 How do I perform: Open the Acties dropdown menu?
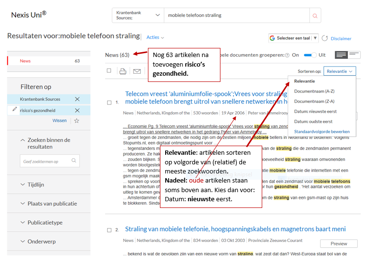click(x=155, y=37)
